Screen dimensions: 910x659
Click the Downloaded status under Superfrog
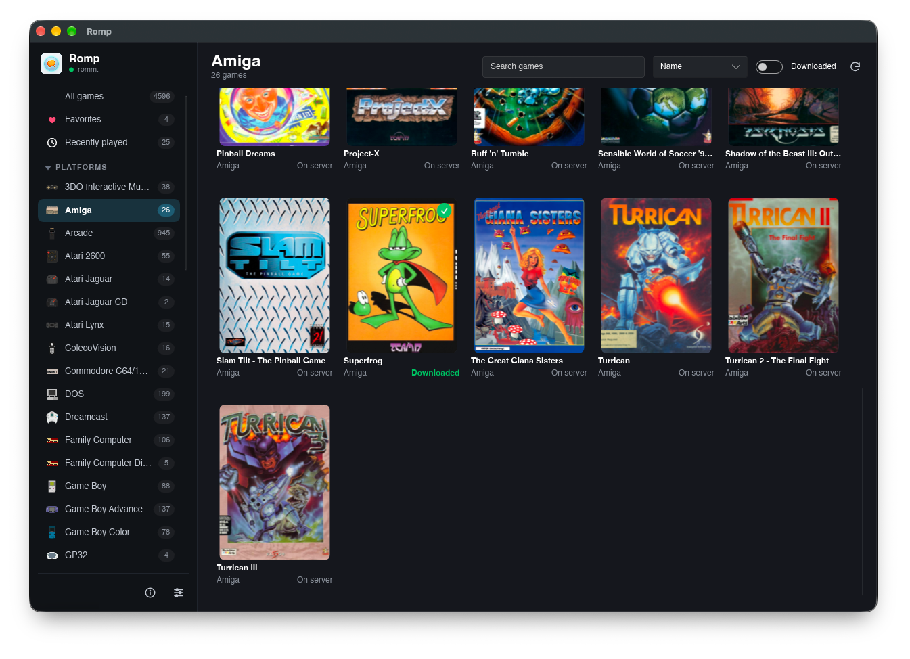[x=436, y=373]
